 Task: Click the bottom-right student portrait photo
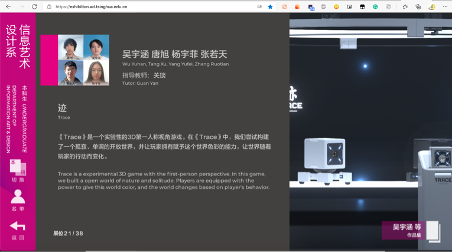[x=96, y=73]
